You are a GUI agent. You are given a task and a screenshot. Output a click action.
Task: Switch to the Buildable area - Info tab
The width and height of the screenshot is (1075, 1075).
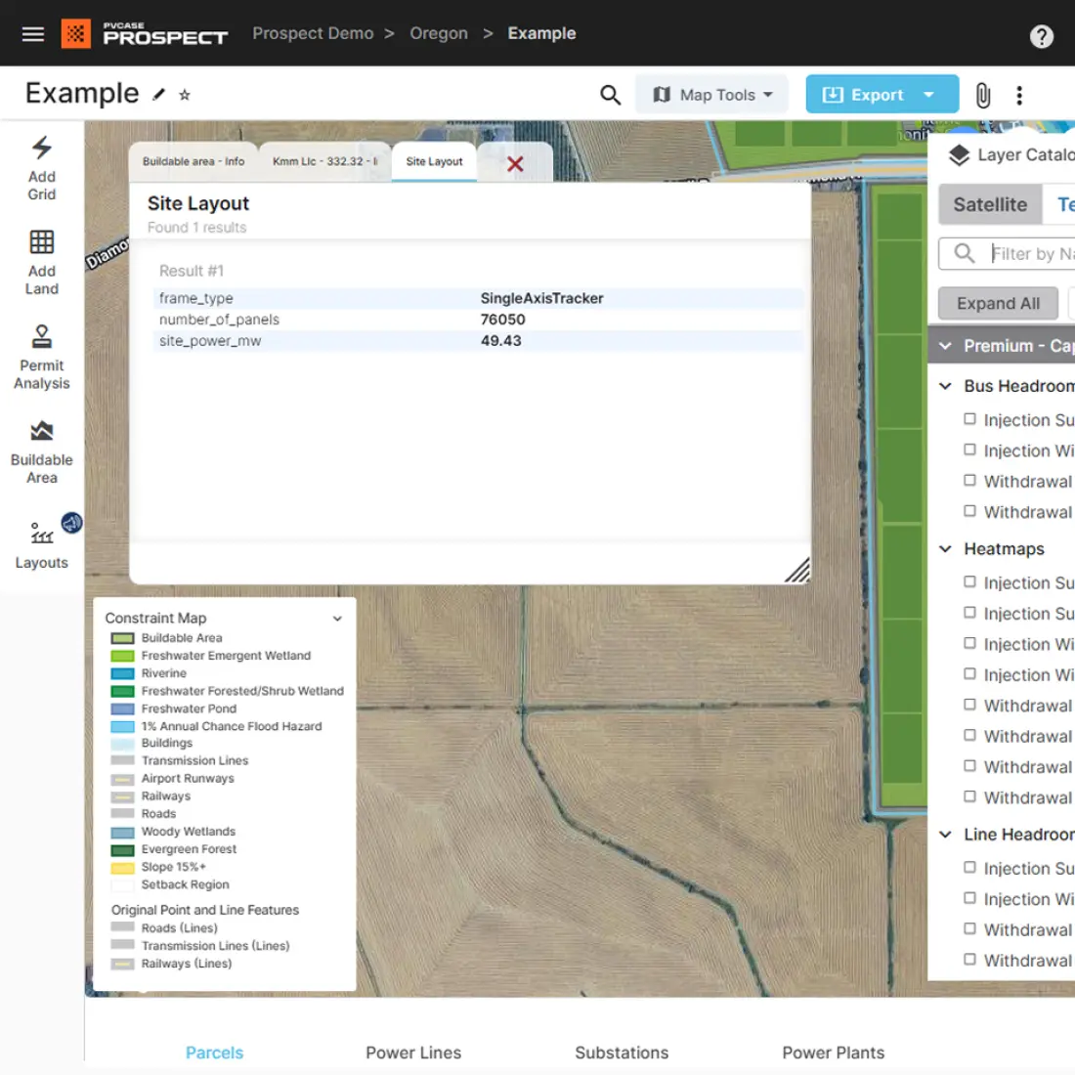click(x=193, y=161)
